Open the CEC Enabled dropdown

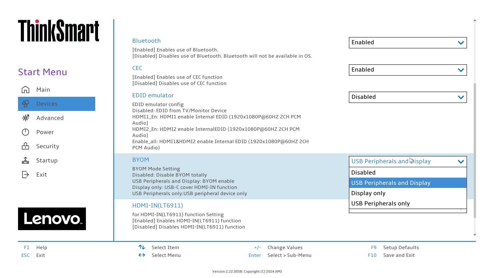point(408,70)
